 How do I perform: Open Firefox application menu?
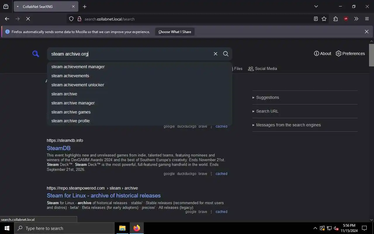(x=367, y=19)
